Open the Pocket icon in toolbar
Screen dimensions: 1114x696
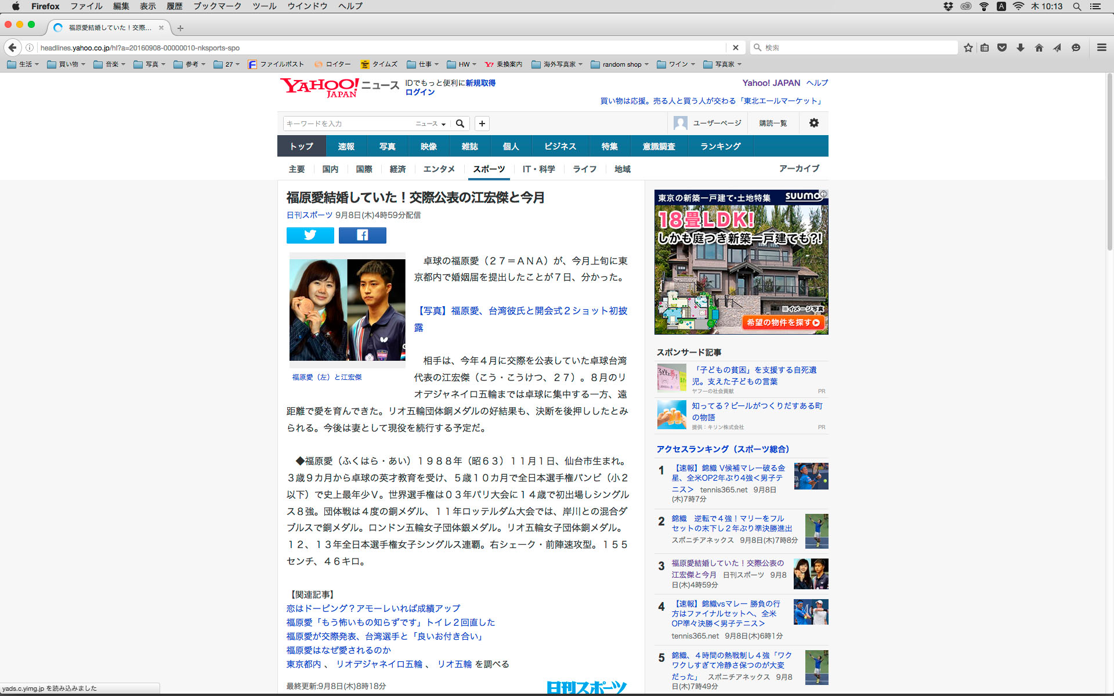[1002, 48]
